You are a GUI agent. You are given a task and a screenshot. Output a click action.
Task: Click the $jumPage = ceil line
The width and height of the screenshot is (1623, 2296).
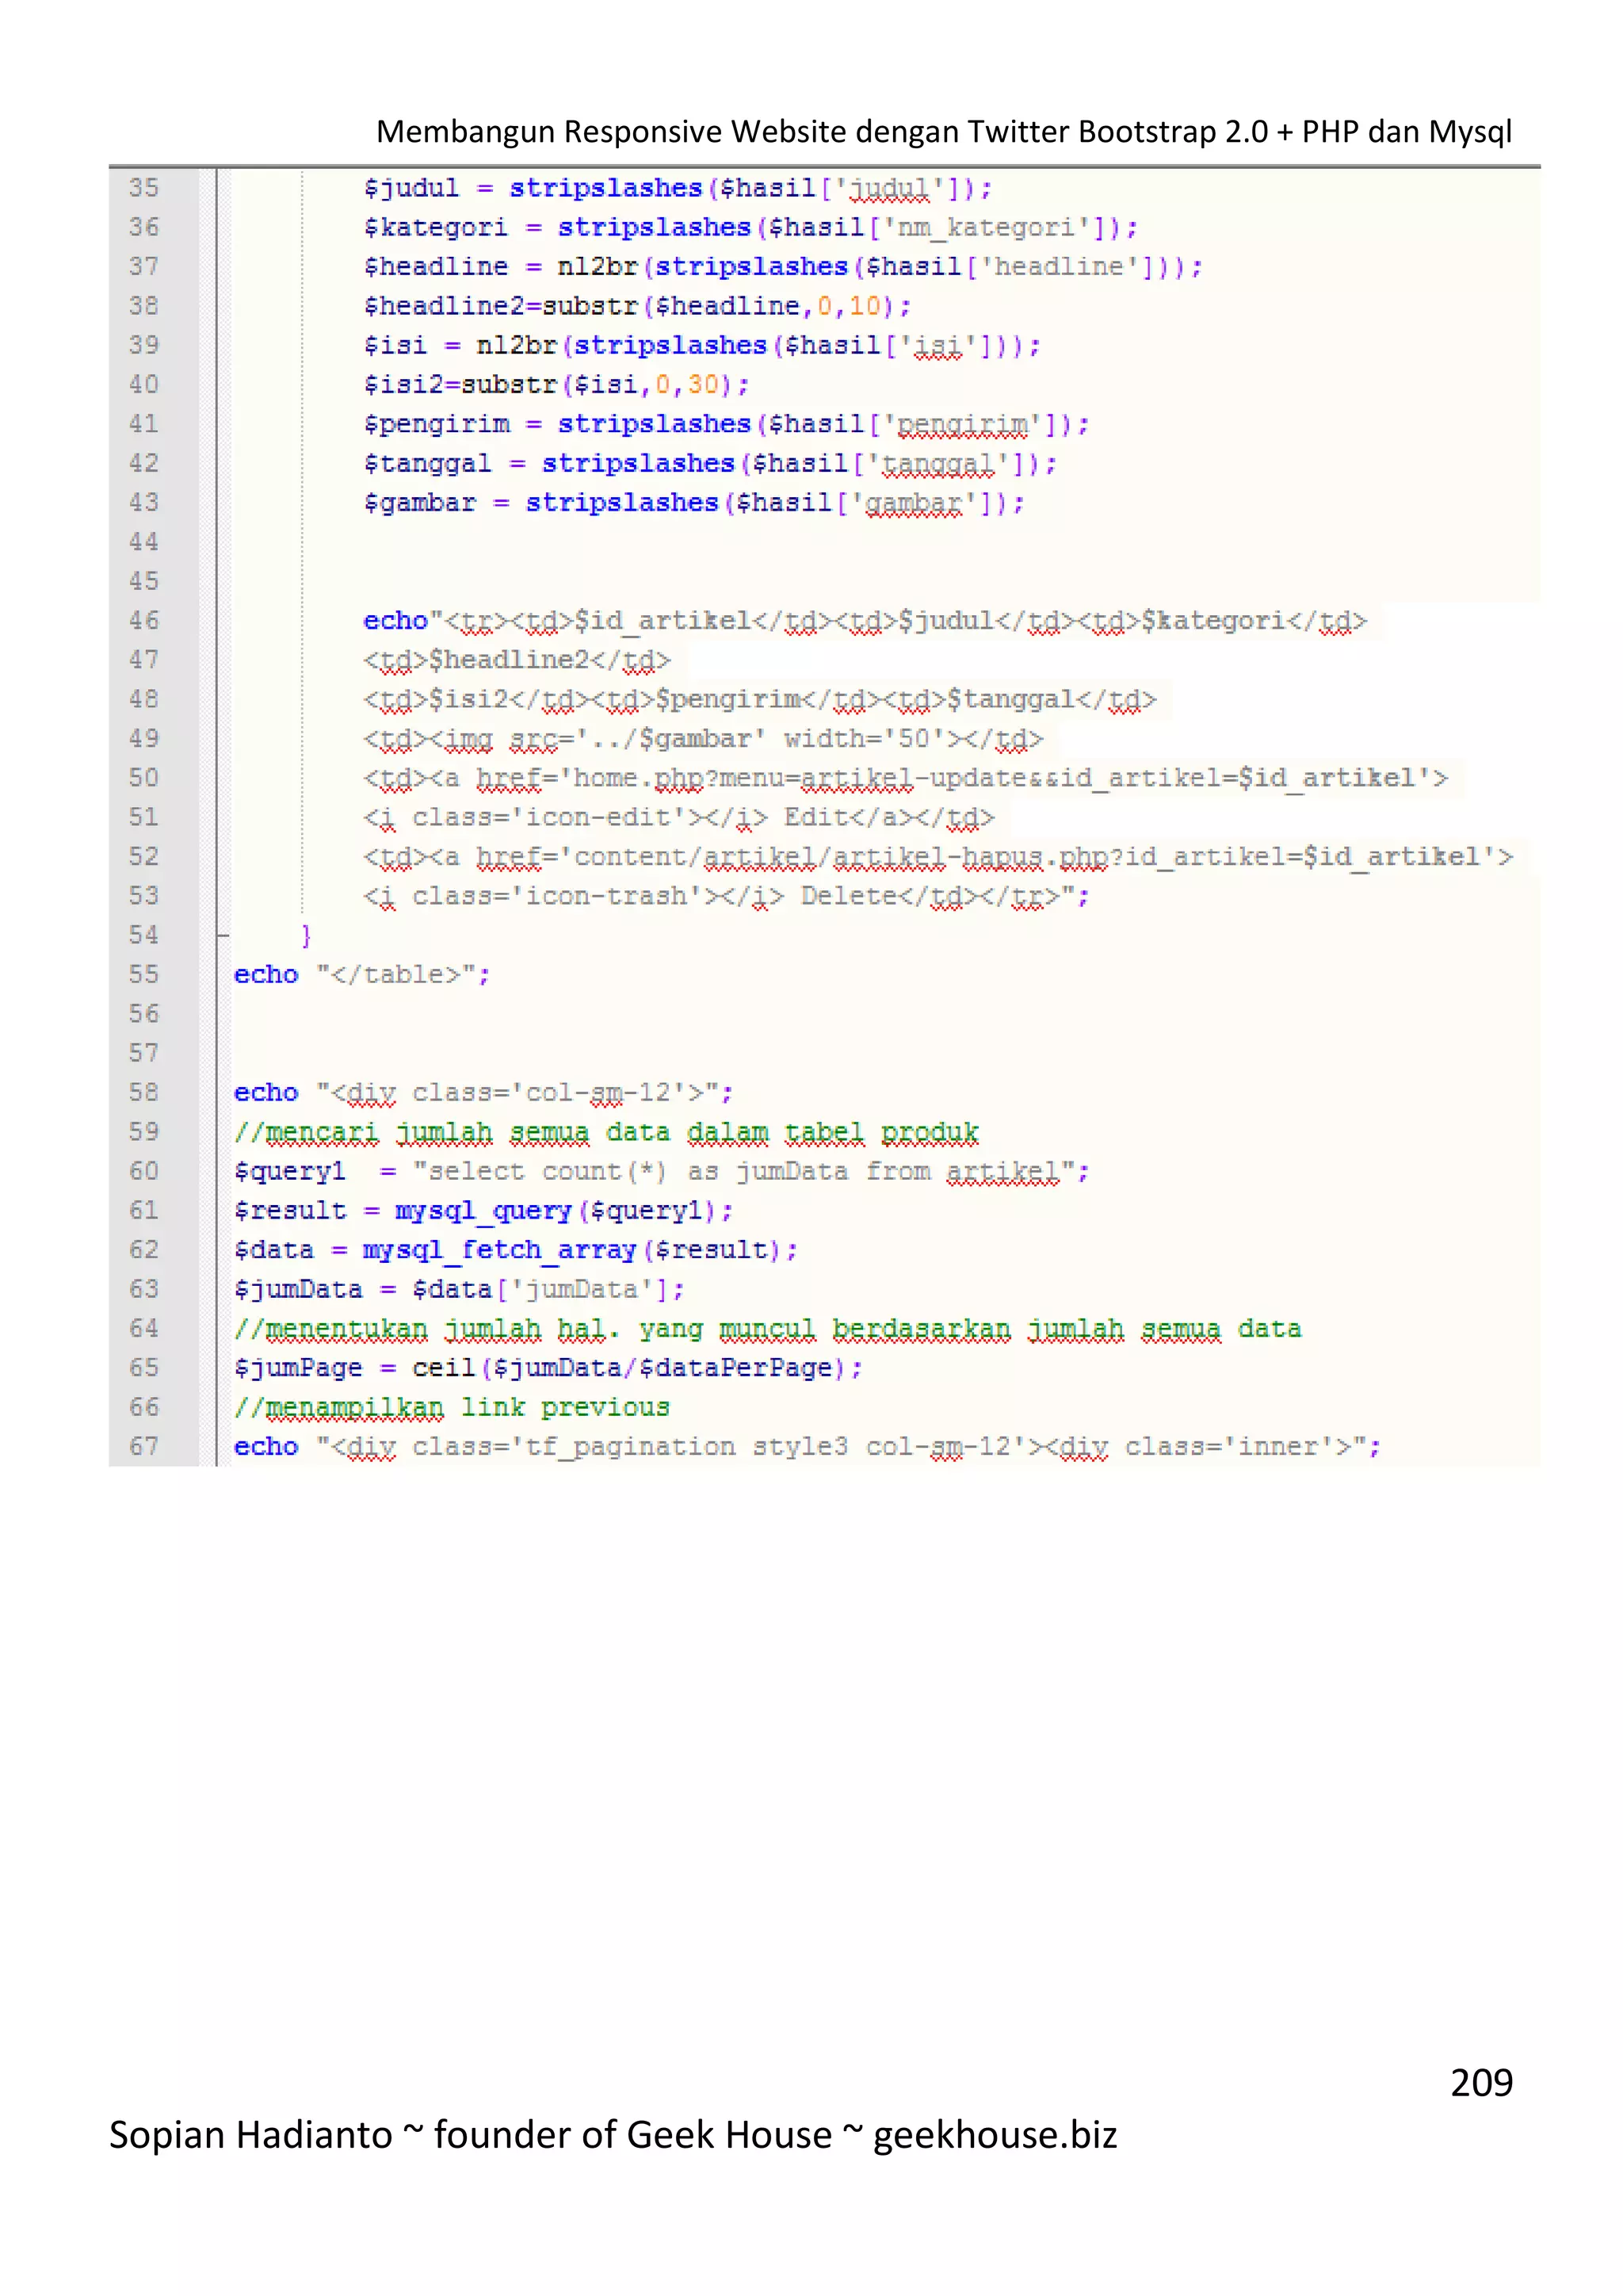548,1369
